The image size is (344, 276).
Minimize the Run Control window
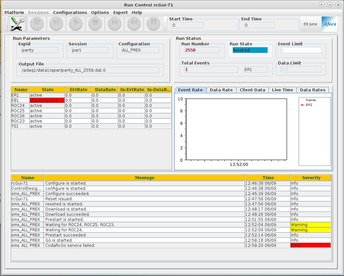point(321,5)
